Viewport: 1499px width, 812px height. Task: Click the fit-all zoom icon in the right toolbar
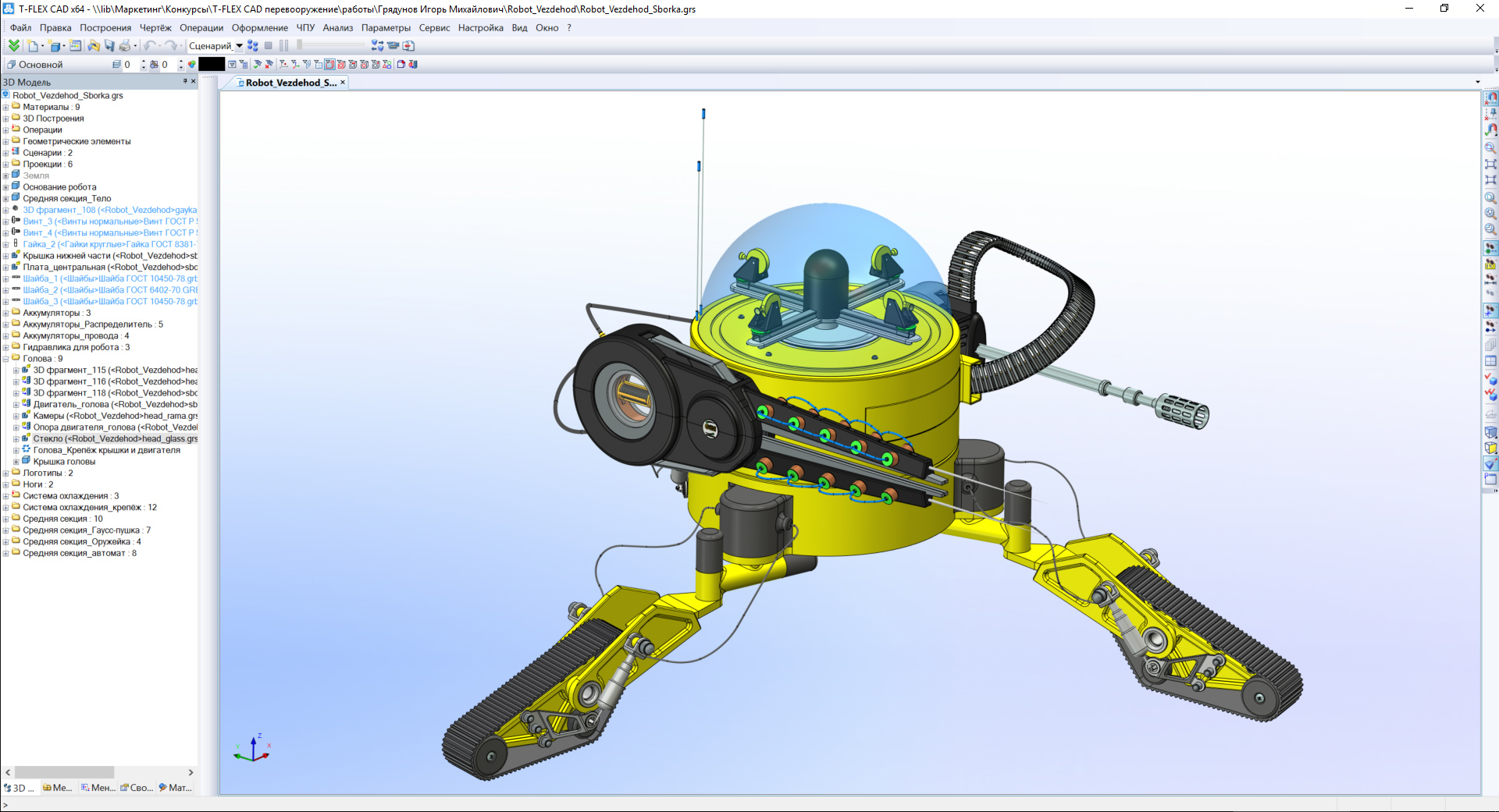tap(1490, 164)
